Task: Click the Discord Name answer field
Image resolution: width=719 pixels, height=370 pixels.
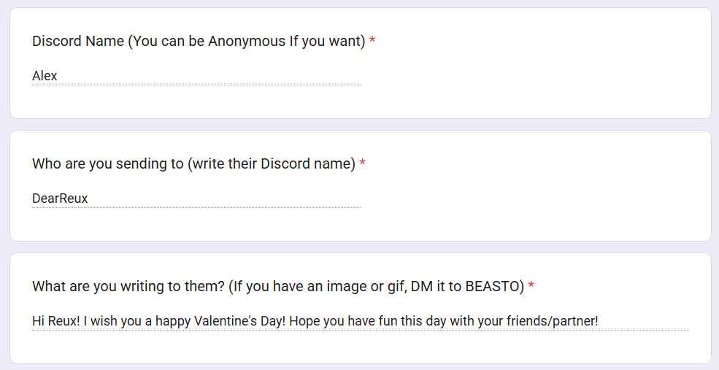Action: tap(196, 76)
